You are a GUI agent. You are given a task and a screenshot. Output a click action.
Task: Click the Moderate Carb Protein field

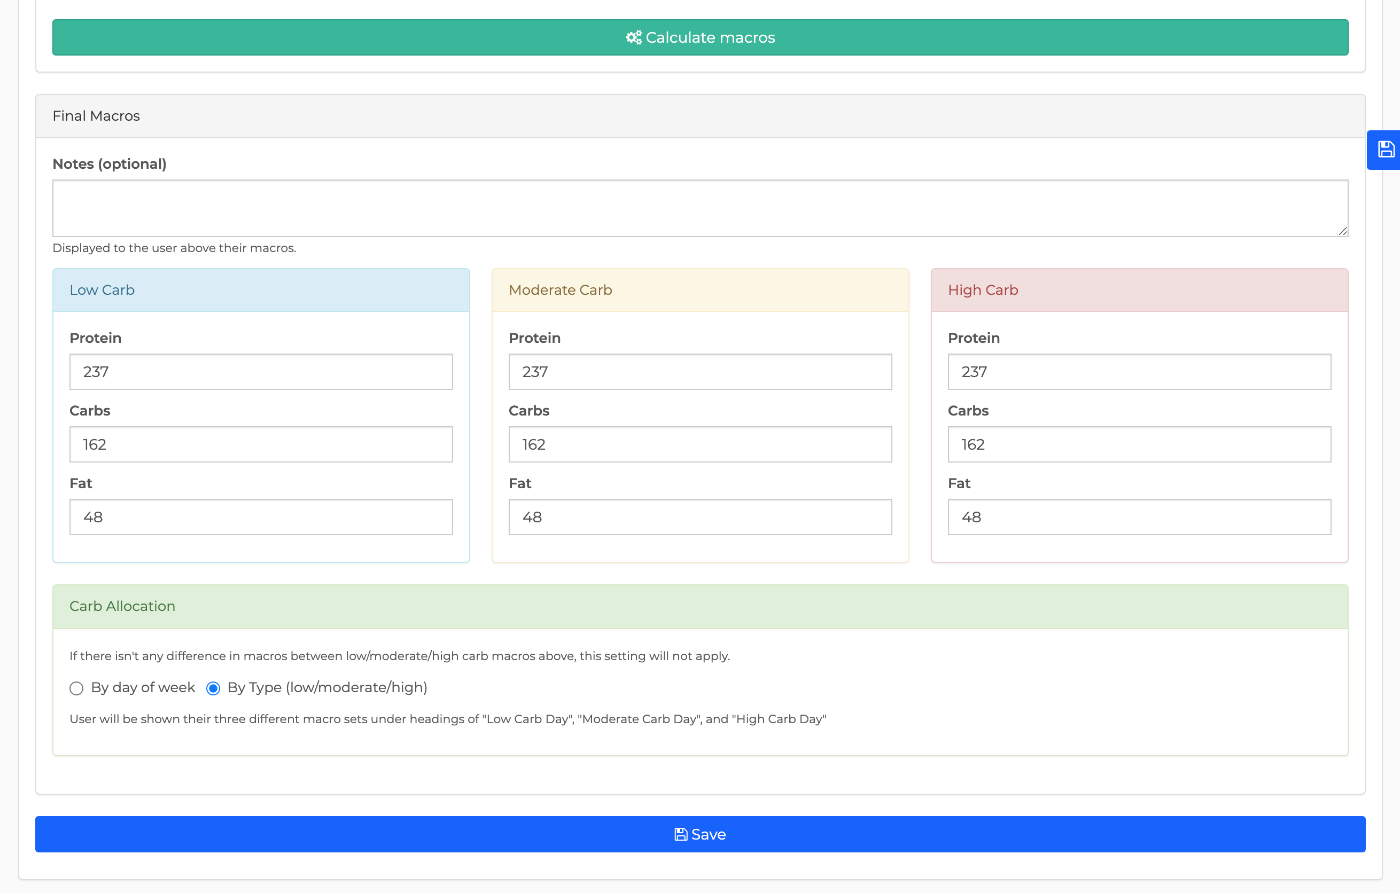(700, 372)
